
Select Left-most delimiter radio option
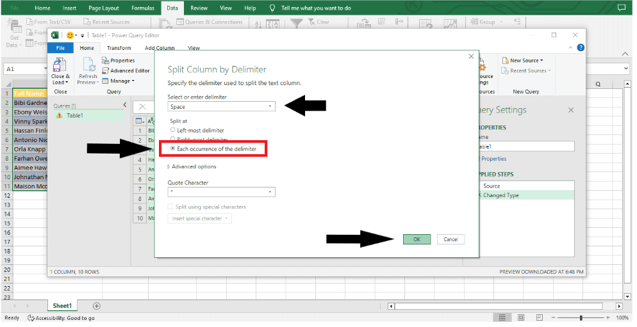click(172, 130)
